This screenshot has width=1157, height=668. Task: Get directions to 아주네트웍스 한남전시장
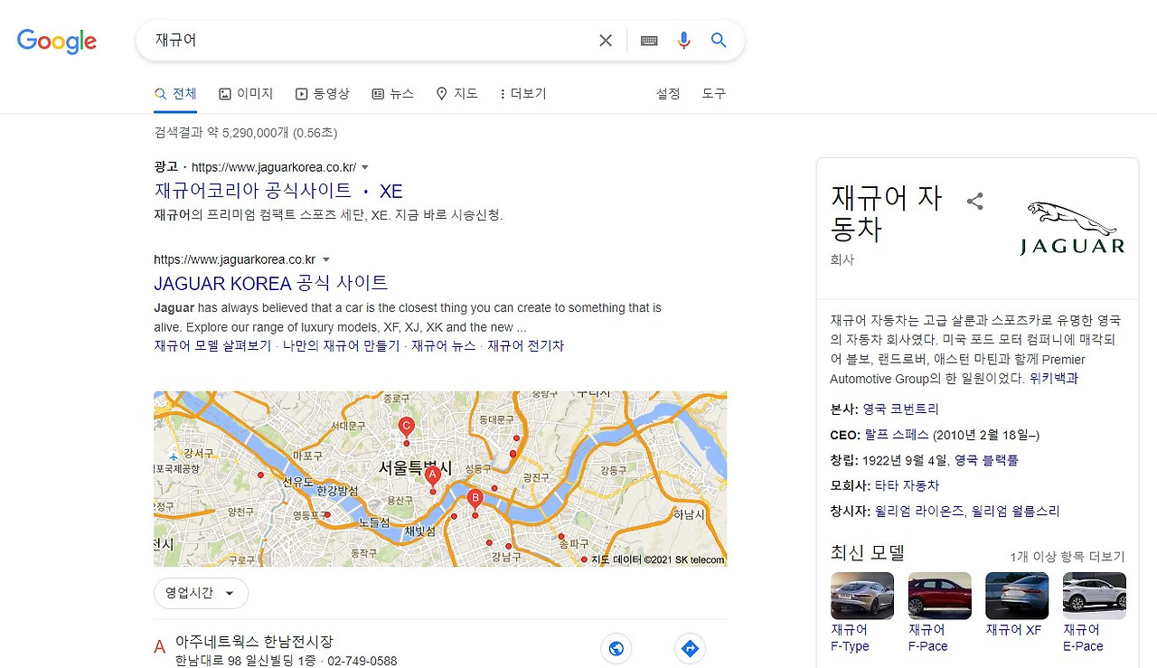tap(690, 648)
